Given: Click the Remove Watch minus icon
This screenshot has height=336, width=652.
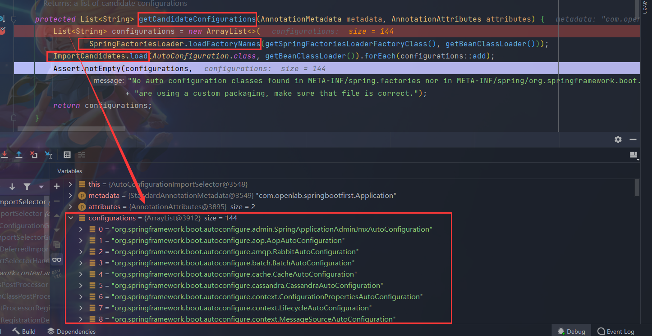Looking at the screenshot, I should [x=57, y=201].
